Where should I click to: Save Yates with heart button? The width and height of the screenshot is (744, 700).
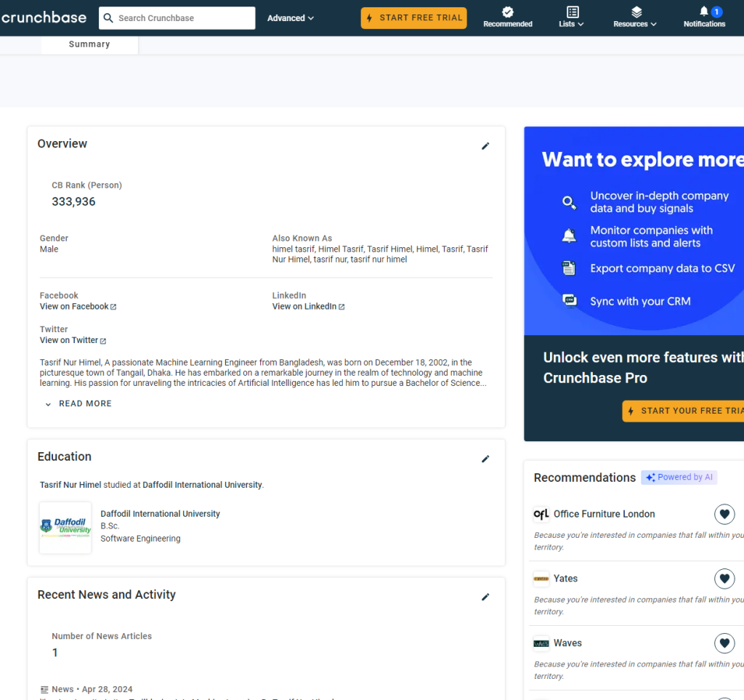tap(724, 579)
